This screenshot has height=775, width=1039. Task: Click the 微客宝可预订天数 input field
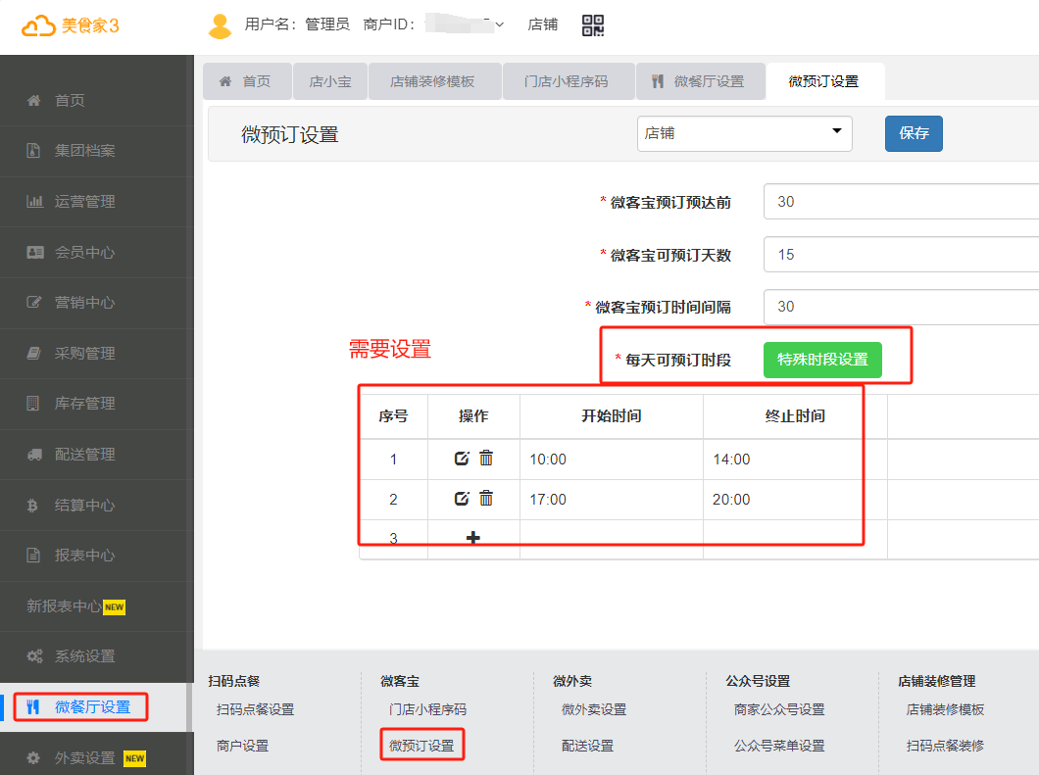(900, 255)
